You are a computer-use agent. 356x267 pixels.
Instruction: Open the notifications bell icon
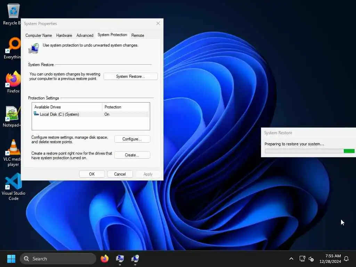346,259
